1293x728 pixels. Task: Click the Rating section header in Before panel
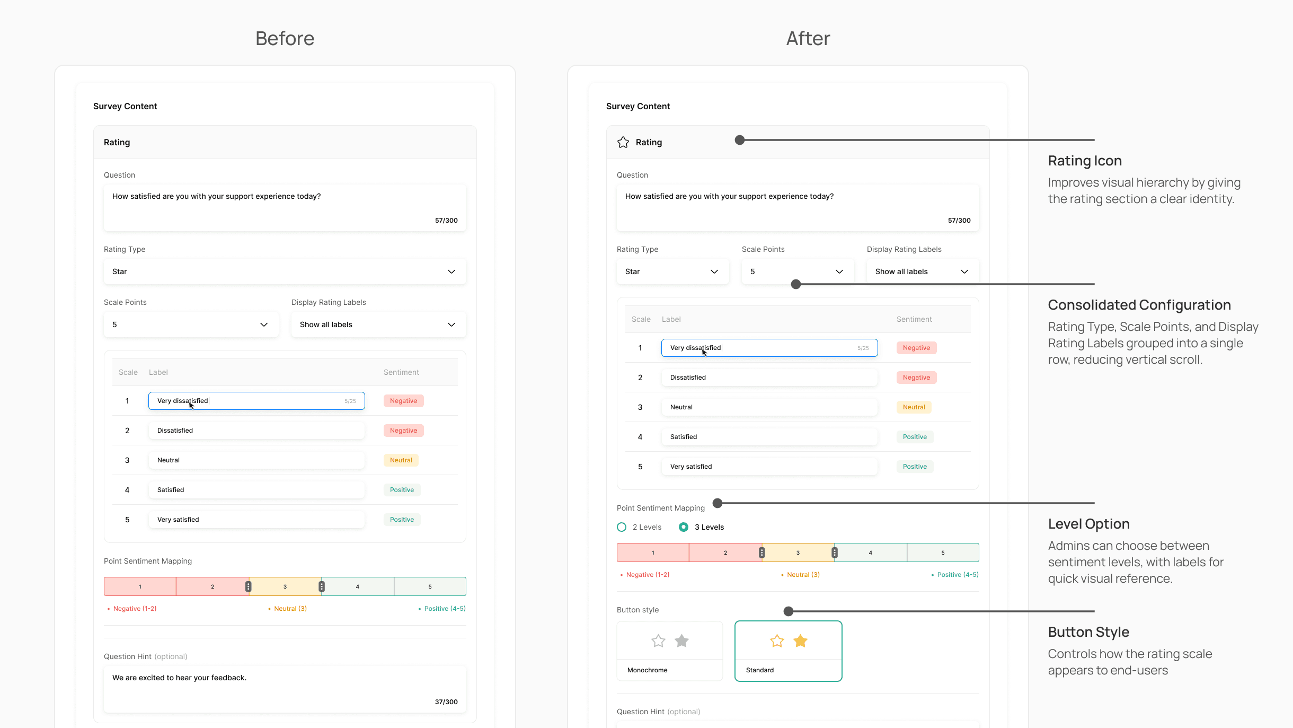point(285,142)
